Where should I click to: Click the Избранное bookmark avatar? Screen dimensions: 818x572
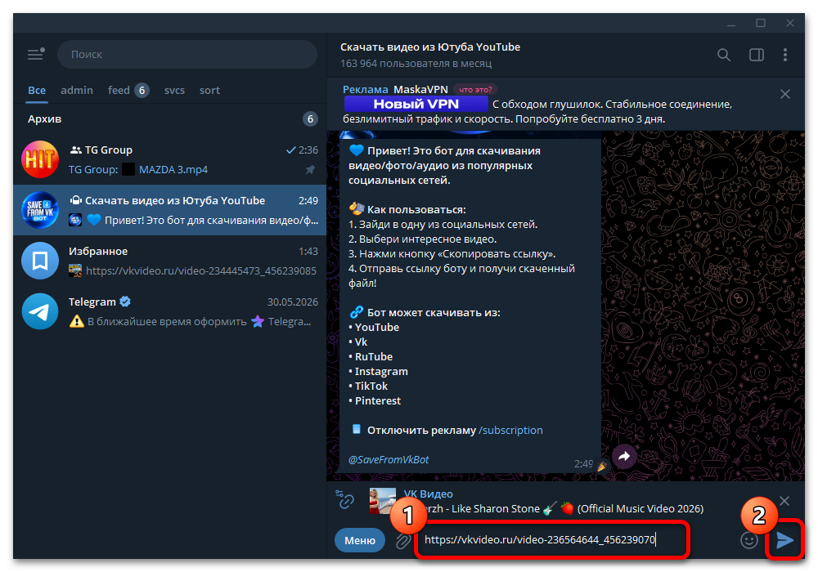point(40,261)
